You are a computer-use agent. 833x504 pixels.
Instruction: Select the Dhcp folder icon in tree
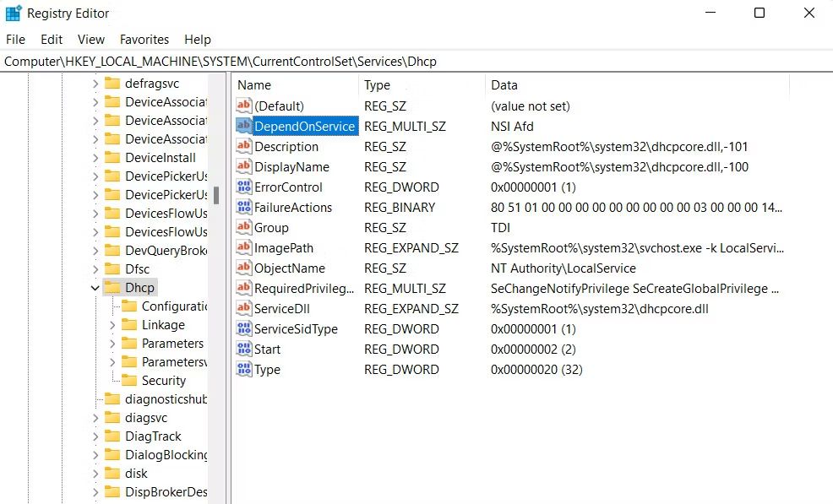click(112, 288)
